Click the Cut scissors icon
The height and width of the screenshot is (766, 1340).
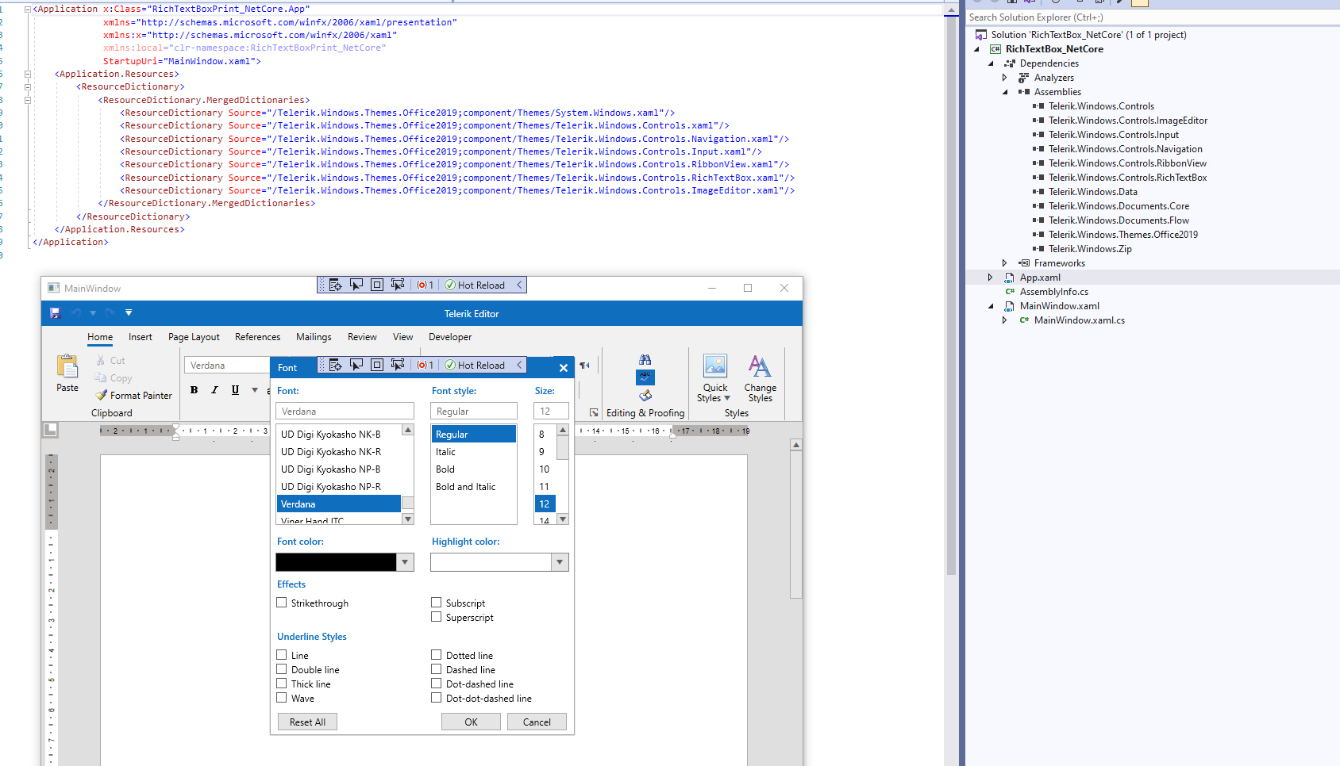(101, 361)
